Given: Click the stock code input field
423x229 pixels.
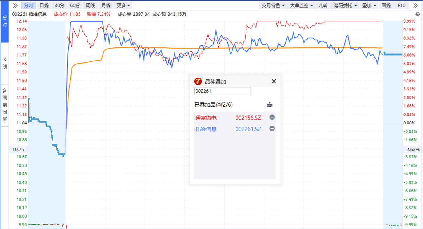Looking at the screenshot, I should [222, 91].
